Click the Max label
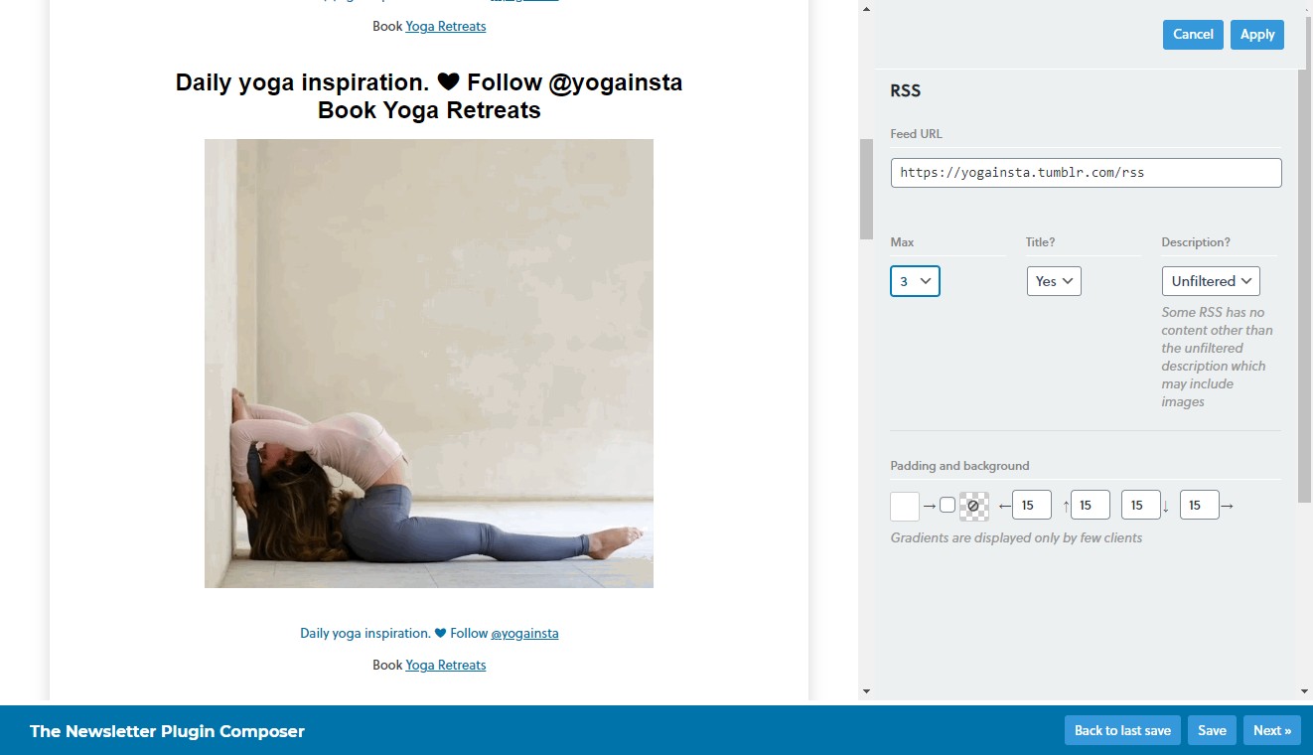The image size is (1313, 755). point(902,242)
